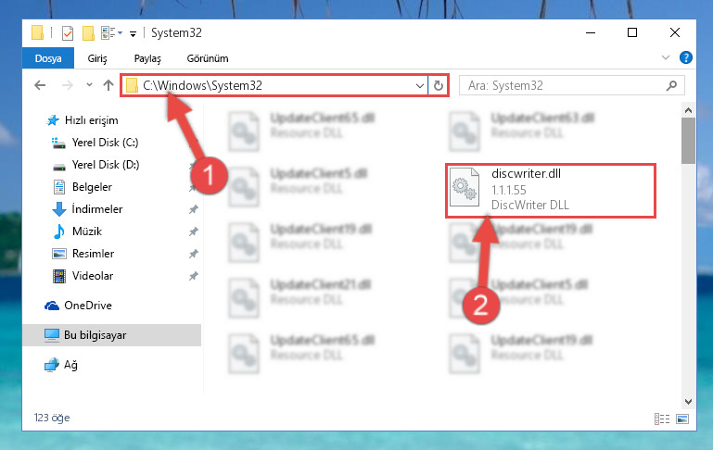Image resolution: width=713 pixels, height=450 pixels.
Task: Go up one folder level
Action: point(108,85)
